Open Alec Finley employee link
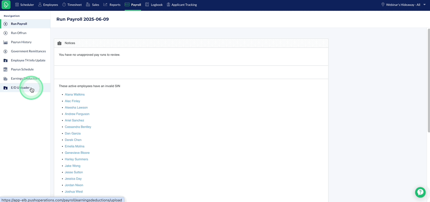The width and height of the screenshot is (430, 202). point(72,101)
